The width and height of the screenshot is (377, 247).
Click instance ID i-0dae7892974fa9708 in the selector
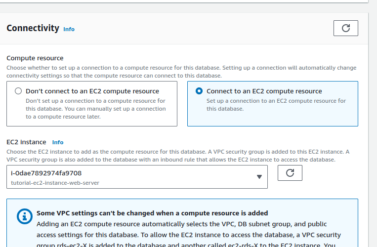pyautogui.click(x=46, y=173)
